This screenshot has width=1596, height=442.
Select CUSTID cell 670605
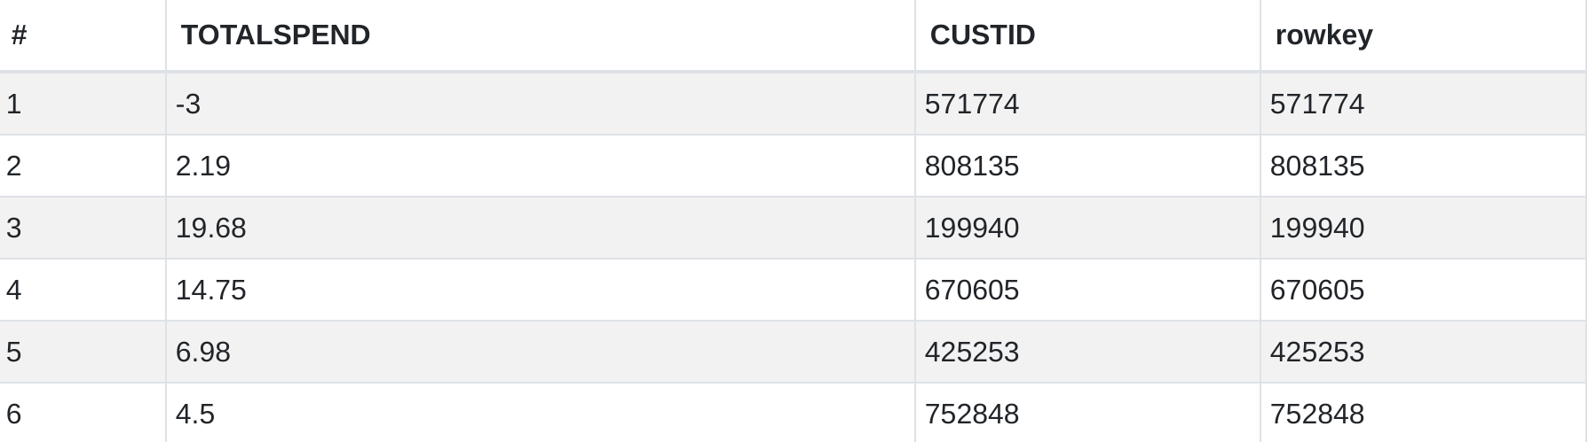[971, 291]
